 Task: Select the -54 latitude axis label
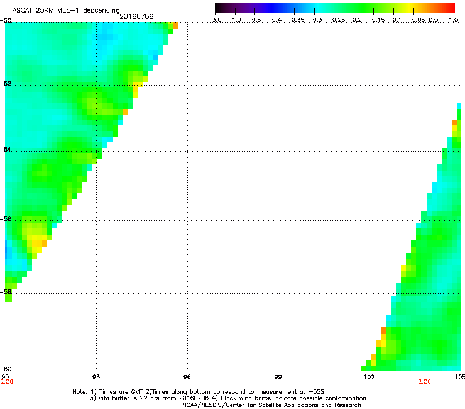6,149
